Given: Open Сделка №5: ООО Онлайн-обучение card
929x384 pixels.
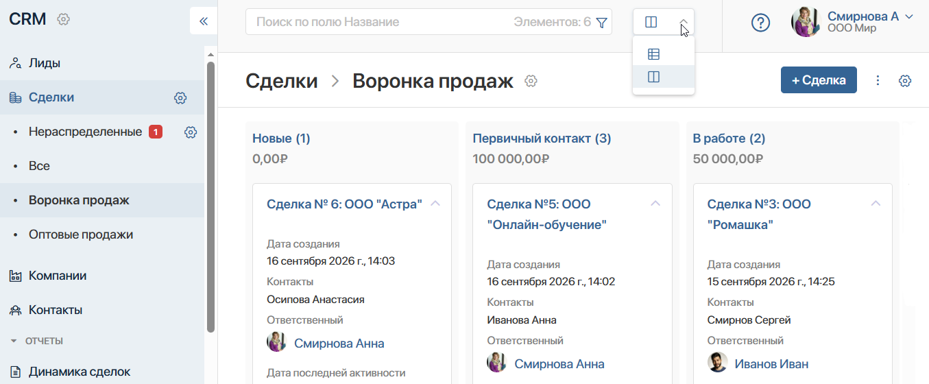Looking at the screenshot, I should coord(546,214).
